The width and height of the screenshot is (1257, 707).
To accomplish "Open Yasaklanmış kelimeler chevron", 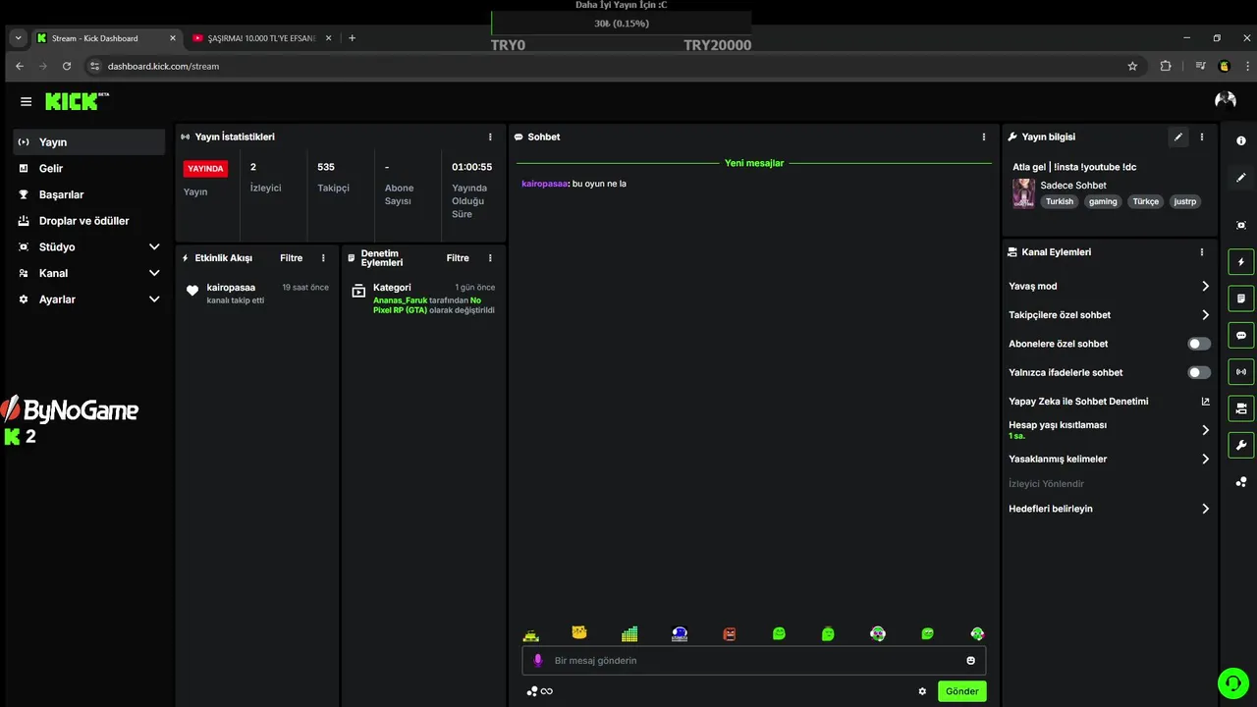I will coord(1206,459).
